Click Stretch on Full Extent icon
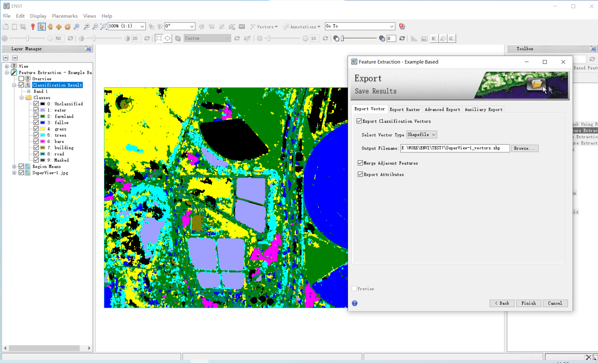The height and width of the screenshot is (363, 598). point(159,38)
